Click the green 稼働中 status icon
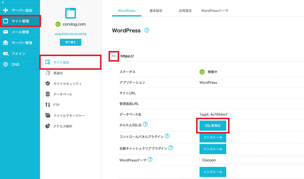This screenshot has height=179, width=304. 202,72
